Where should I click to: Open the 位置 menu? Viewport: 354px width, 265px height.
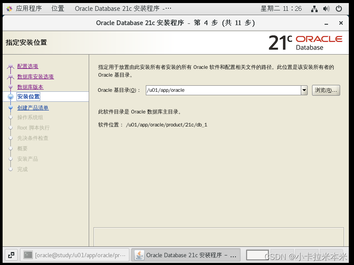point(58,8)
